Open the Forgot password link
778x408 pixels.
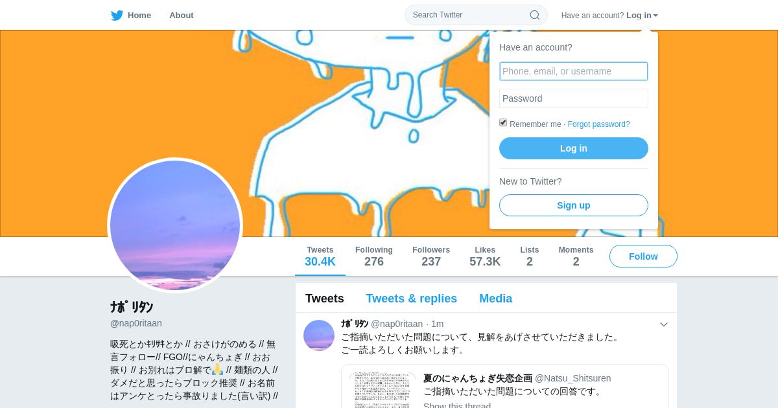coord(599,124)
